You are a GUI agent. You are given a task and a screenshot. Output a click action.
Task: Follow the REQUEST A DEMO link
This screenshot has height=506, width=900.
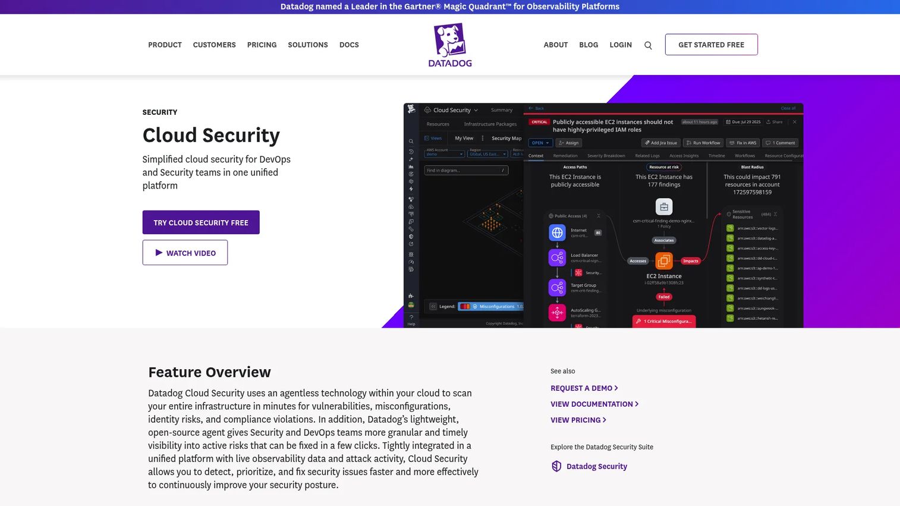pyautogui.click(x=584, y=388)
